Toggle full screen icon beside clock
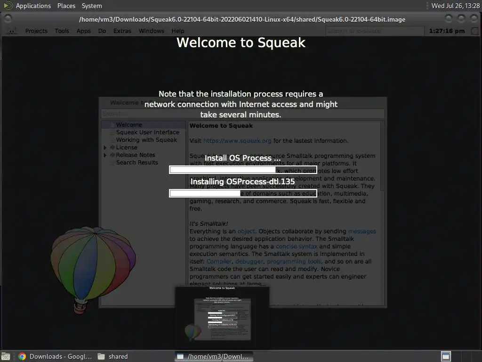The height and width of the screenshot is (362, 482). [x=475, y=31]
